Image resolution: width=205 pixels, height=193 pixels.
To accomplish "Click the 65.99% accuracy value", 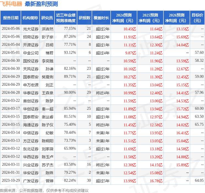I will [70, 148].
